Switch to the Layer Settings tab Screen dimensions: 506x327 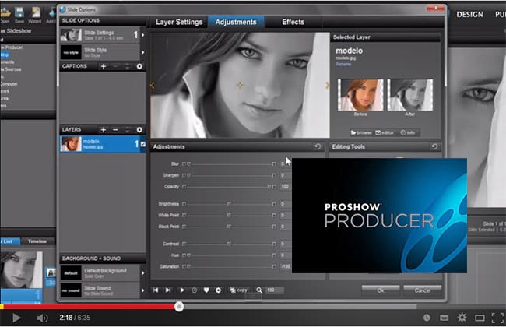[x=179, y=22]
